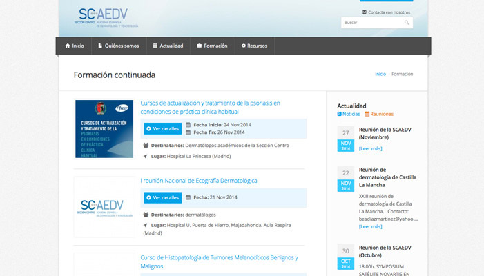Open the Contacta con nosotros link
Image resolution: width=484 pixels, height=276 pixels.
[x=389, y=12]
